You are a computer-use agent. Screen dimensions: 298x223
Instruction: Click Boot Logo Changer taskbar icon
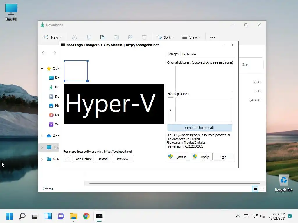99,216
